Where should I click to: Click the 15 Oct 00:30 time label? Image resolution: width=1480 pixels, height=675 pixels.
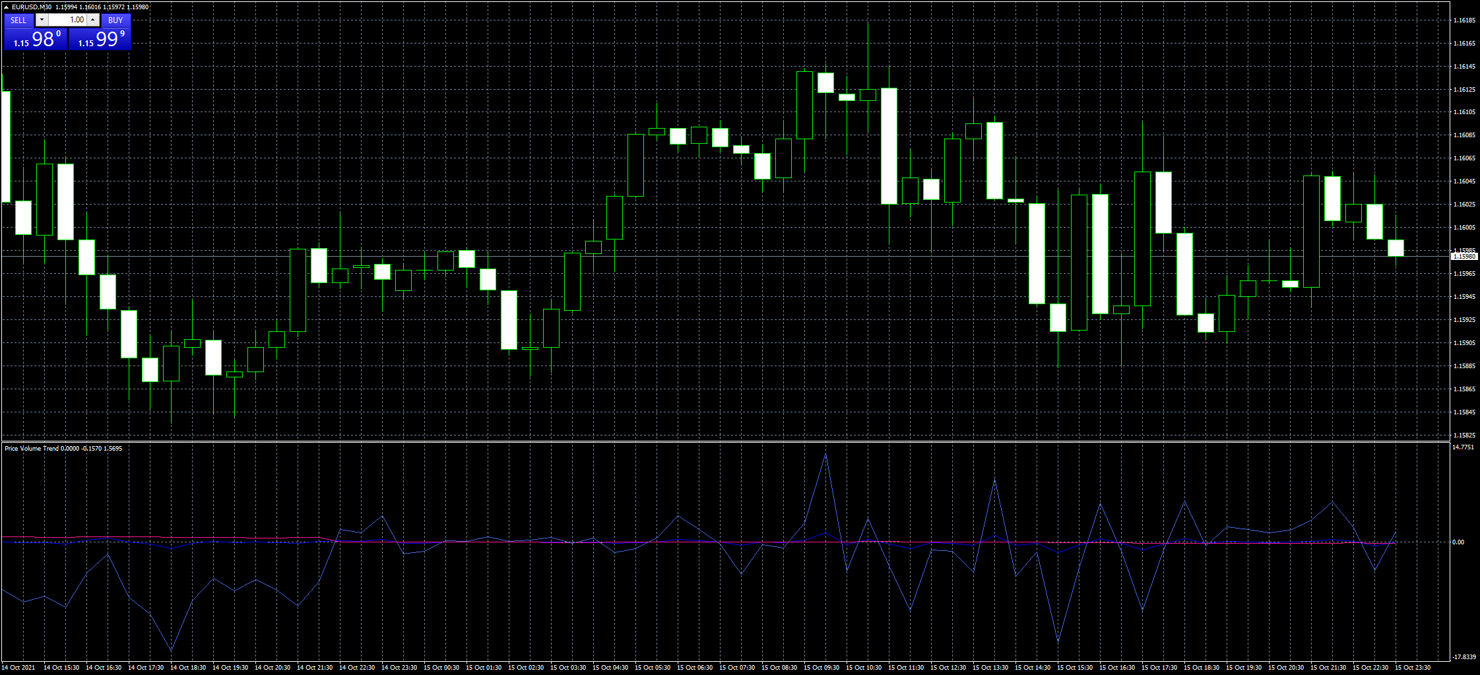pos(441,668)
